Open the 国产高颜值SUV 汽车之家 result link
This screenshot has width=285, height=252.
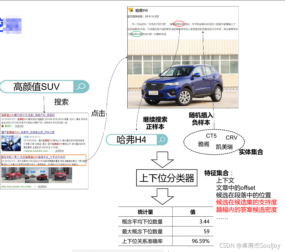(x=28, y=132)
